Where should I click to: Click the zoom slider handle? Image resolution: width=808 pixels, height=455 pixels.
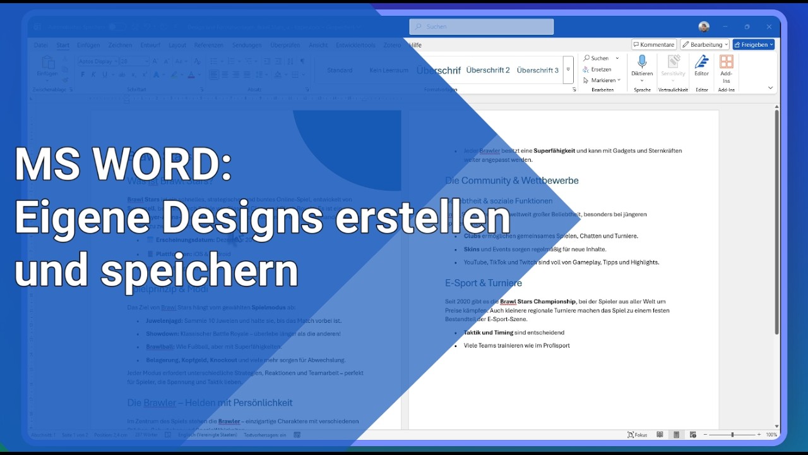click(x=732, y=435)
